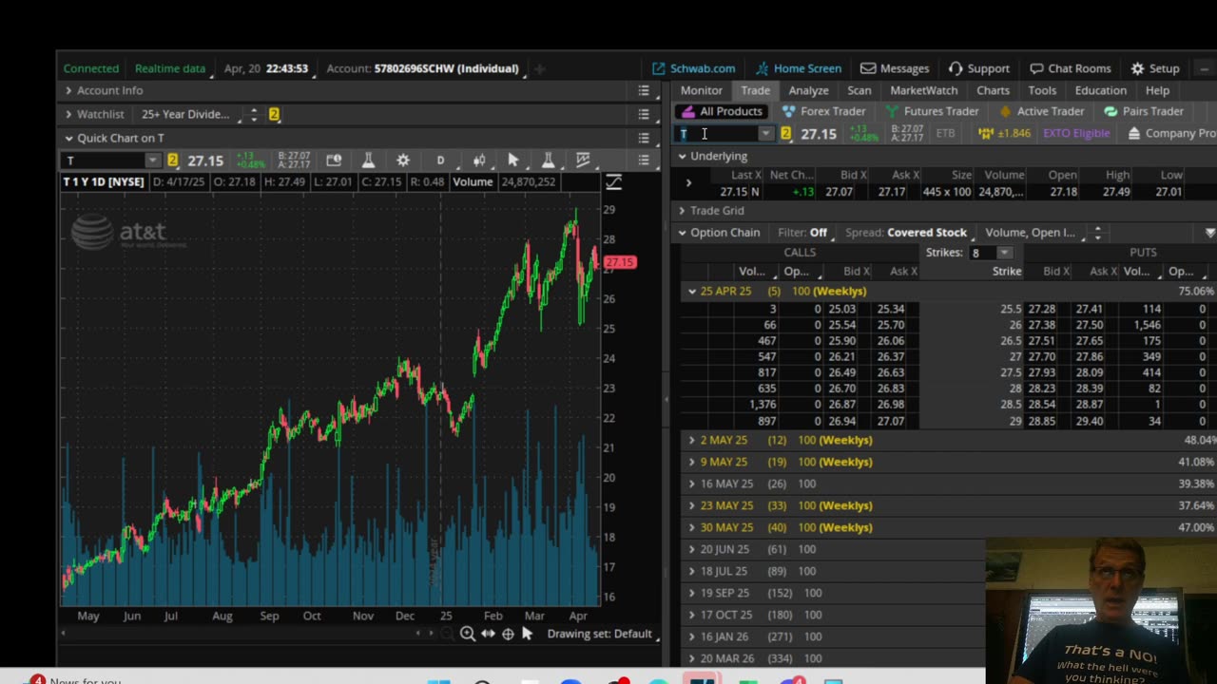Viewport: 1217px width, 684px height.
Task: Click the cursor pointer icon under the chart
Action: click(528, 634)
